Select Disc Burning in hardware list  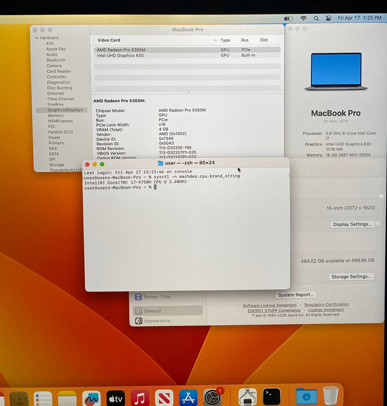(x=59, y=88)
